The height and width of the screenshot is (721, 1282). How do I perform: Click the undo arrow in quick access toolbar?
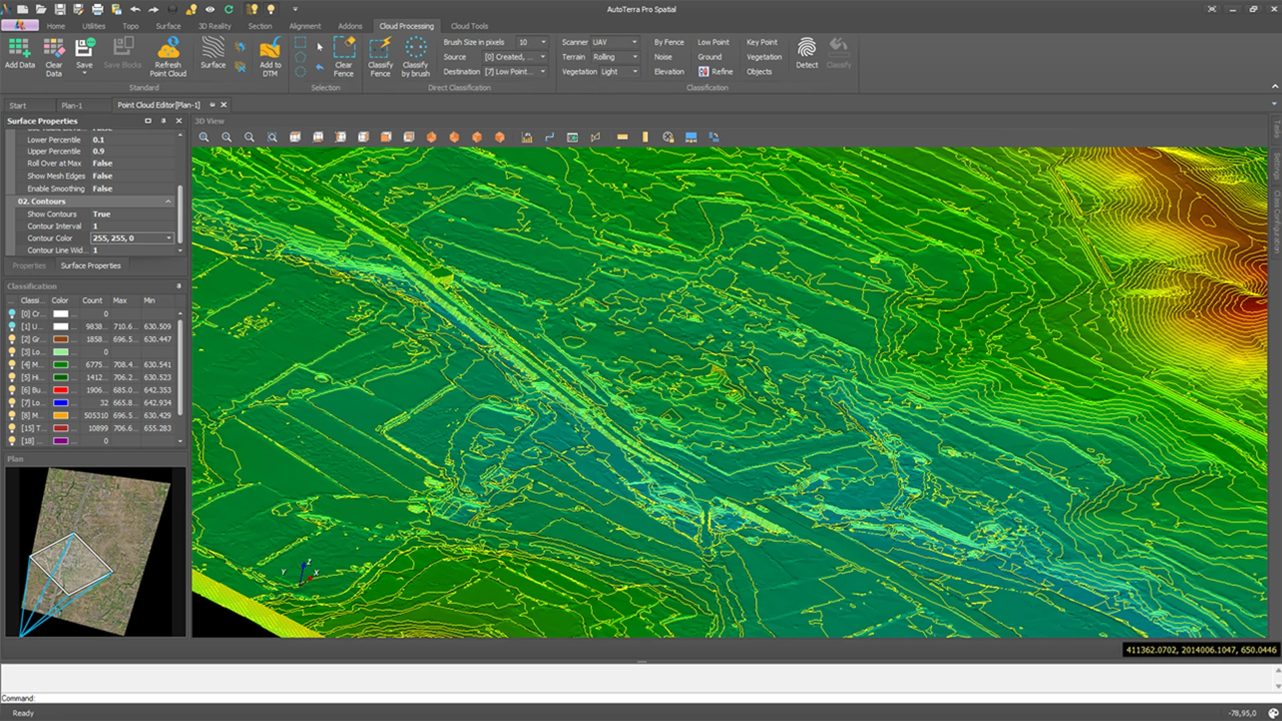(x=136, y=9)
